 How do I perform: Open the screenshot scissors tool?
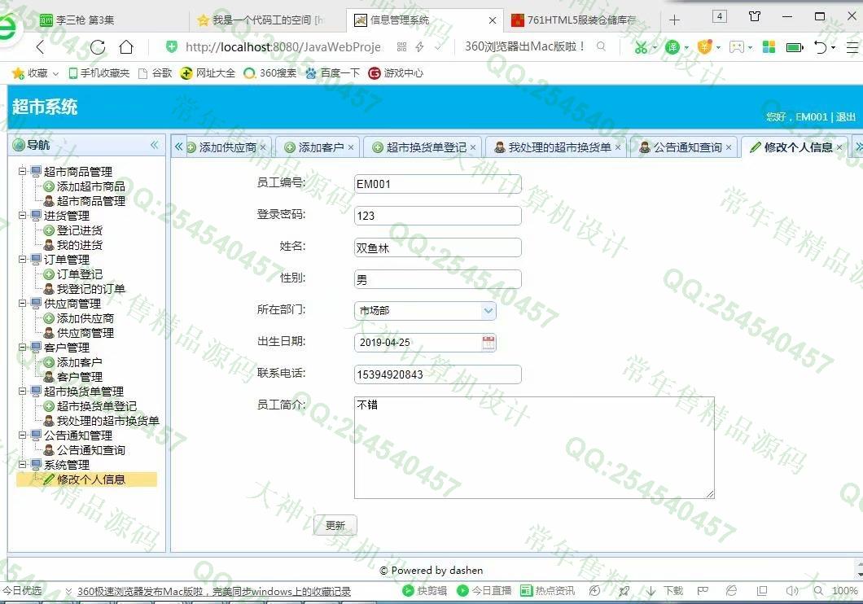click(x=641, y=47)
